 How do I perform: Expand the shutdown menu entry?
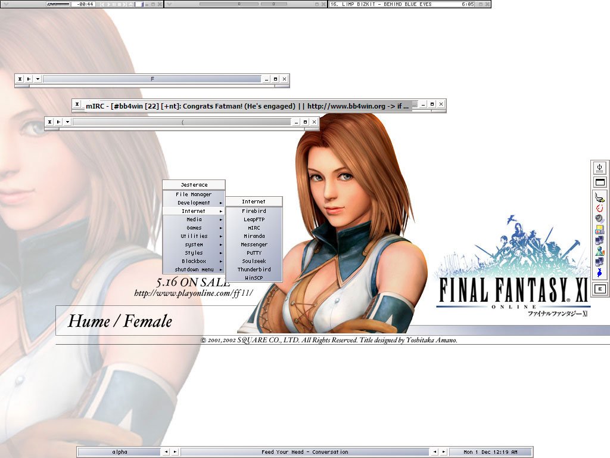(x=194, y=270)
